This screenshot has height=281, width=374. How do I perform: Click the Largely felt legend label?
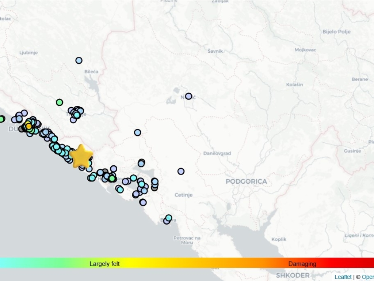(x=104, y=264)
